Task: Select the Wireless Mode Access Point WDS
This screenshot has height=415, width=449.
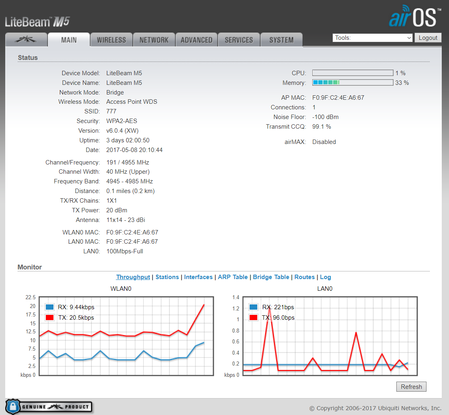Action: [x=132, y=102]
